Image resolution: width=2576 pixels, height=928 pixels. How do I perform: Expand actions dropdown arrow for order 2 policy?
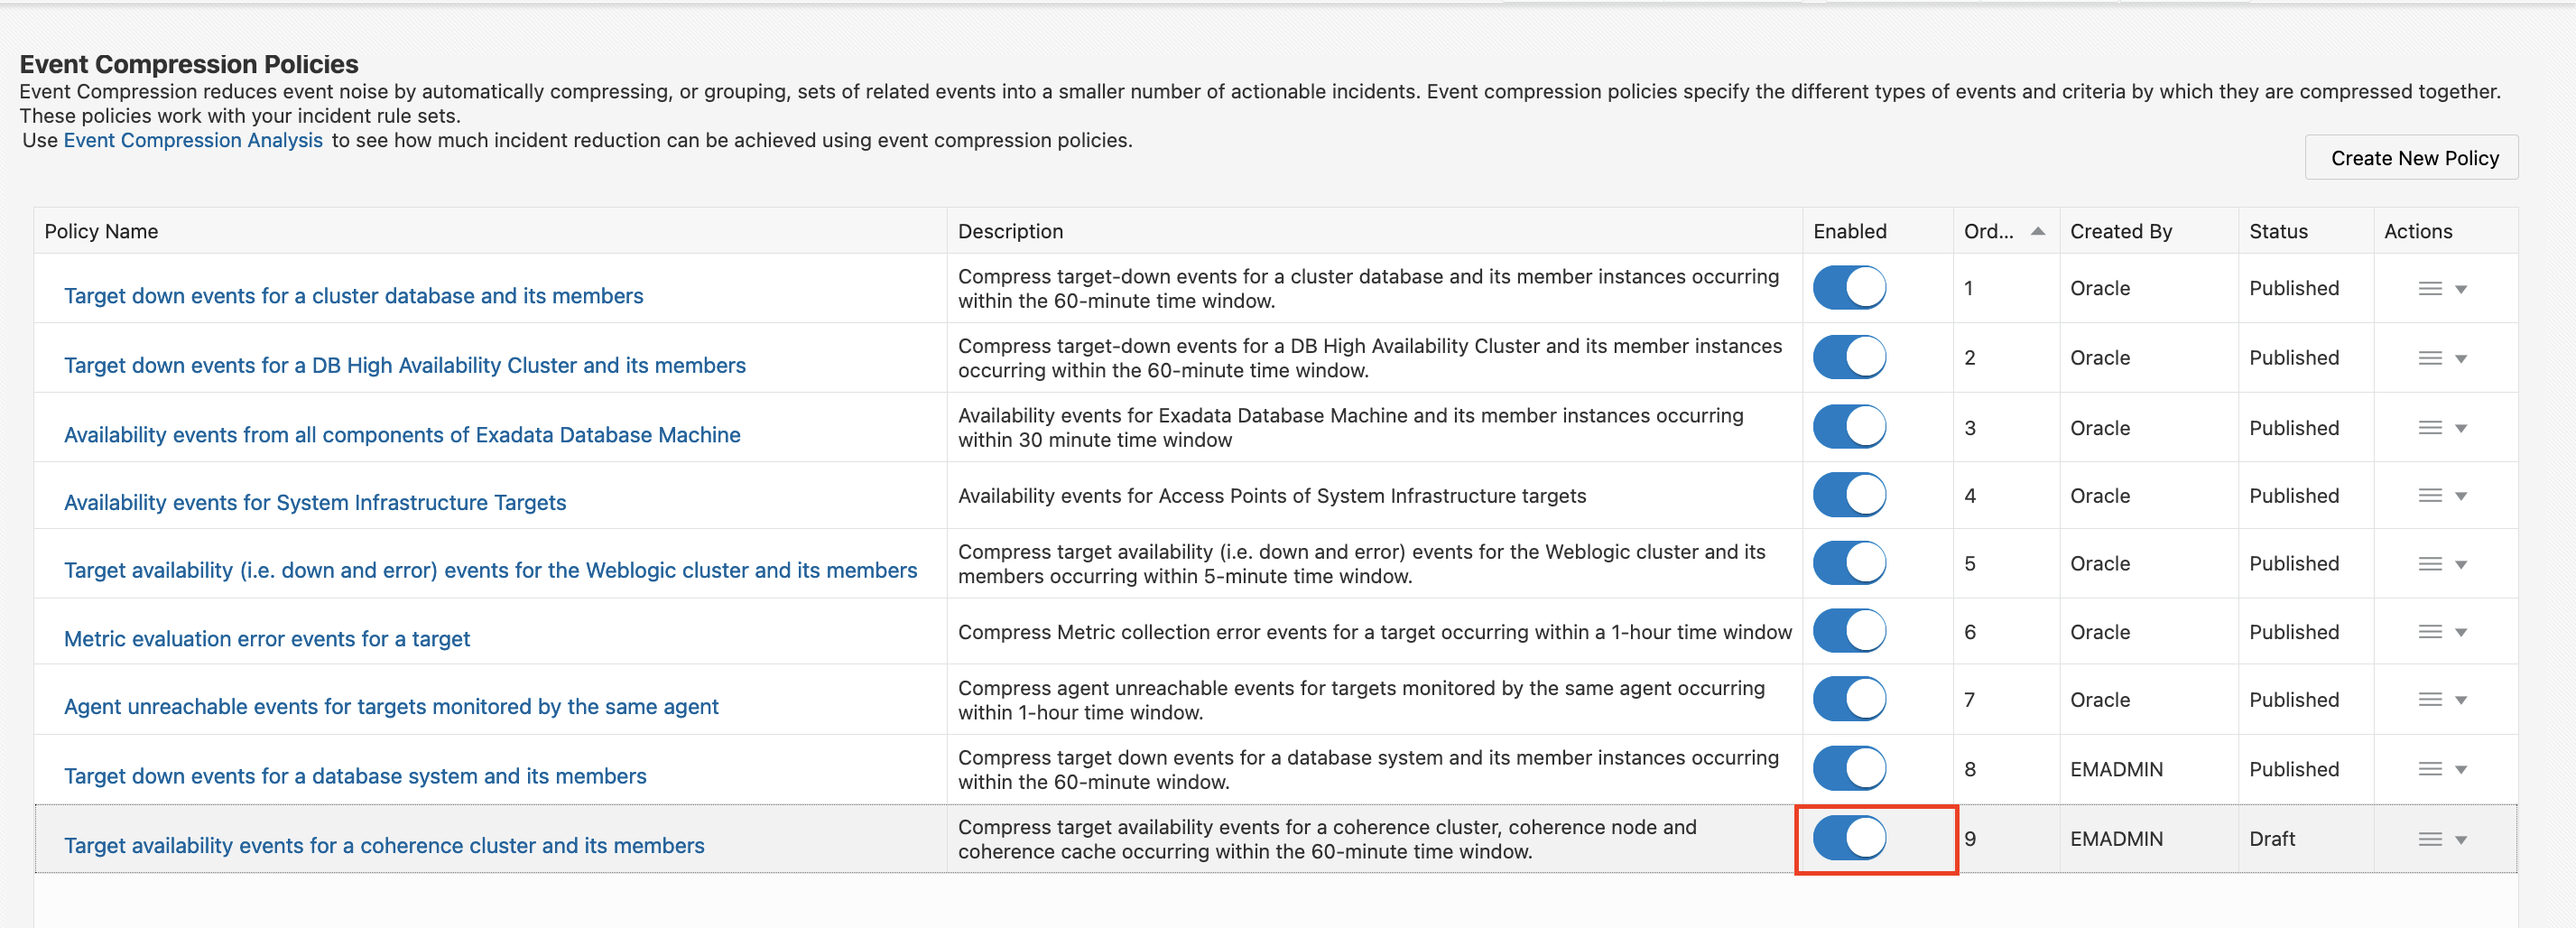click(2461, 359)
